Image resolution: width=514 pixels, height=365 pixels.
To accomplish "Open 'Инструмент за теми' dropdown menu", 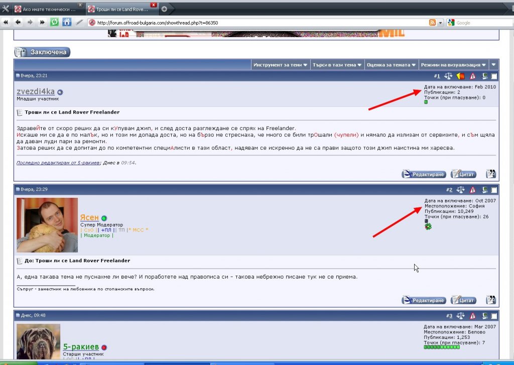I will [x=280, y=65].
